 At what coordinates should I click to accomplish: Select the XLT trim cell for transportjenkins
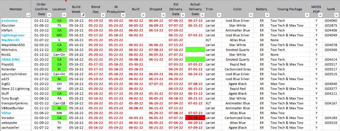[x=208, y=103]
